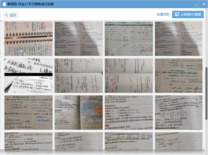Open the second-row notebook photo with red stamp
This screenshot has height=155, width=208.
point(129,75)
